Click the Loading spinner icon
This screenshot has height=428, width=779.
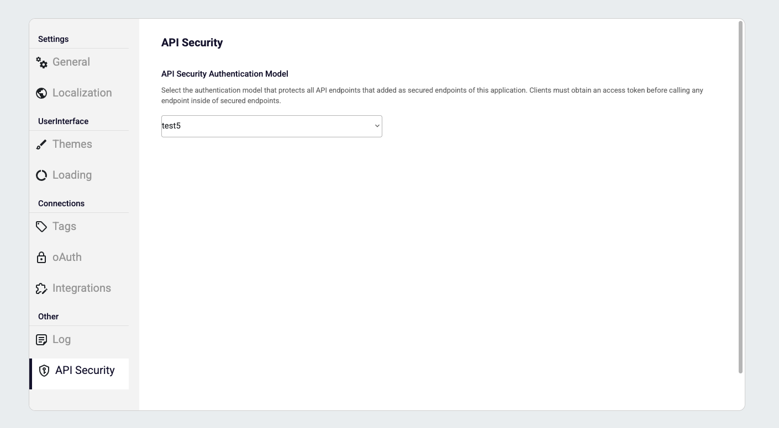click(x=41, y=175)
